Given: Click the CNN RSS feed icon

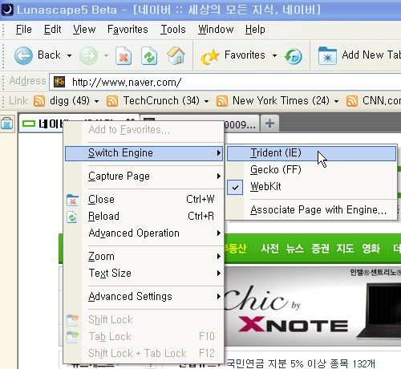Looking at the screenshot, I should coord(352,101).
